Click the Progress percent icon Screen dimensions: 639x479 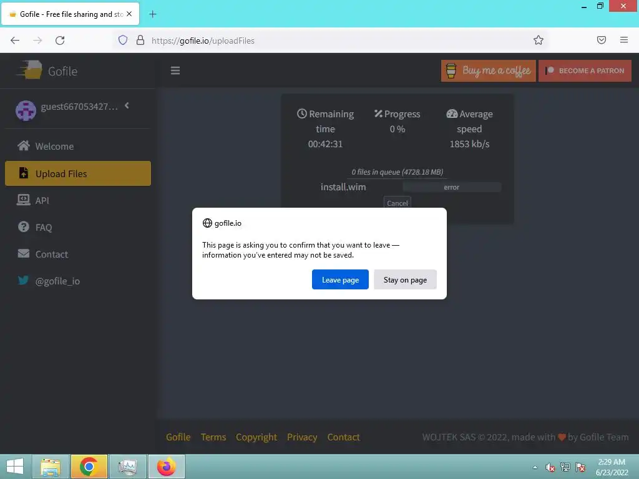378,114
